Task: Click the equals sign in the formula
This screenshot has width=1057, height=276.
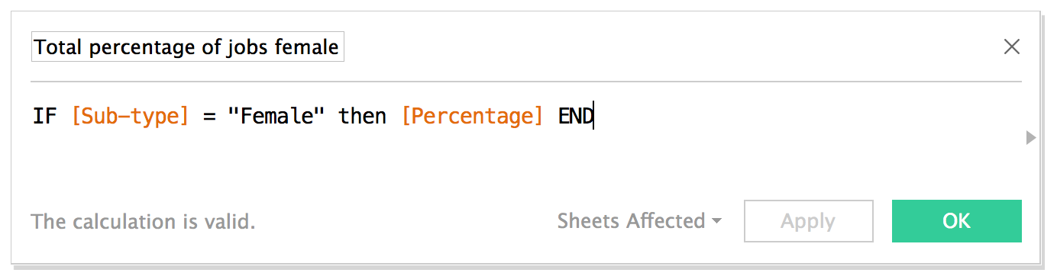Action: [x=208, y=117]
